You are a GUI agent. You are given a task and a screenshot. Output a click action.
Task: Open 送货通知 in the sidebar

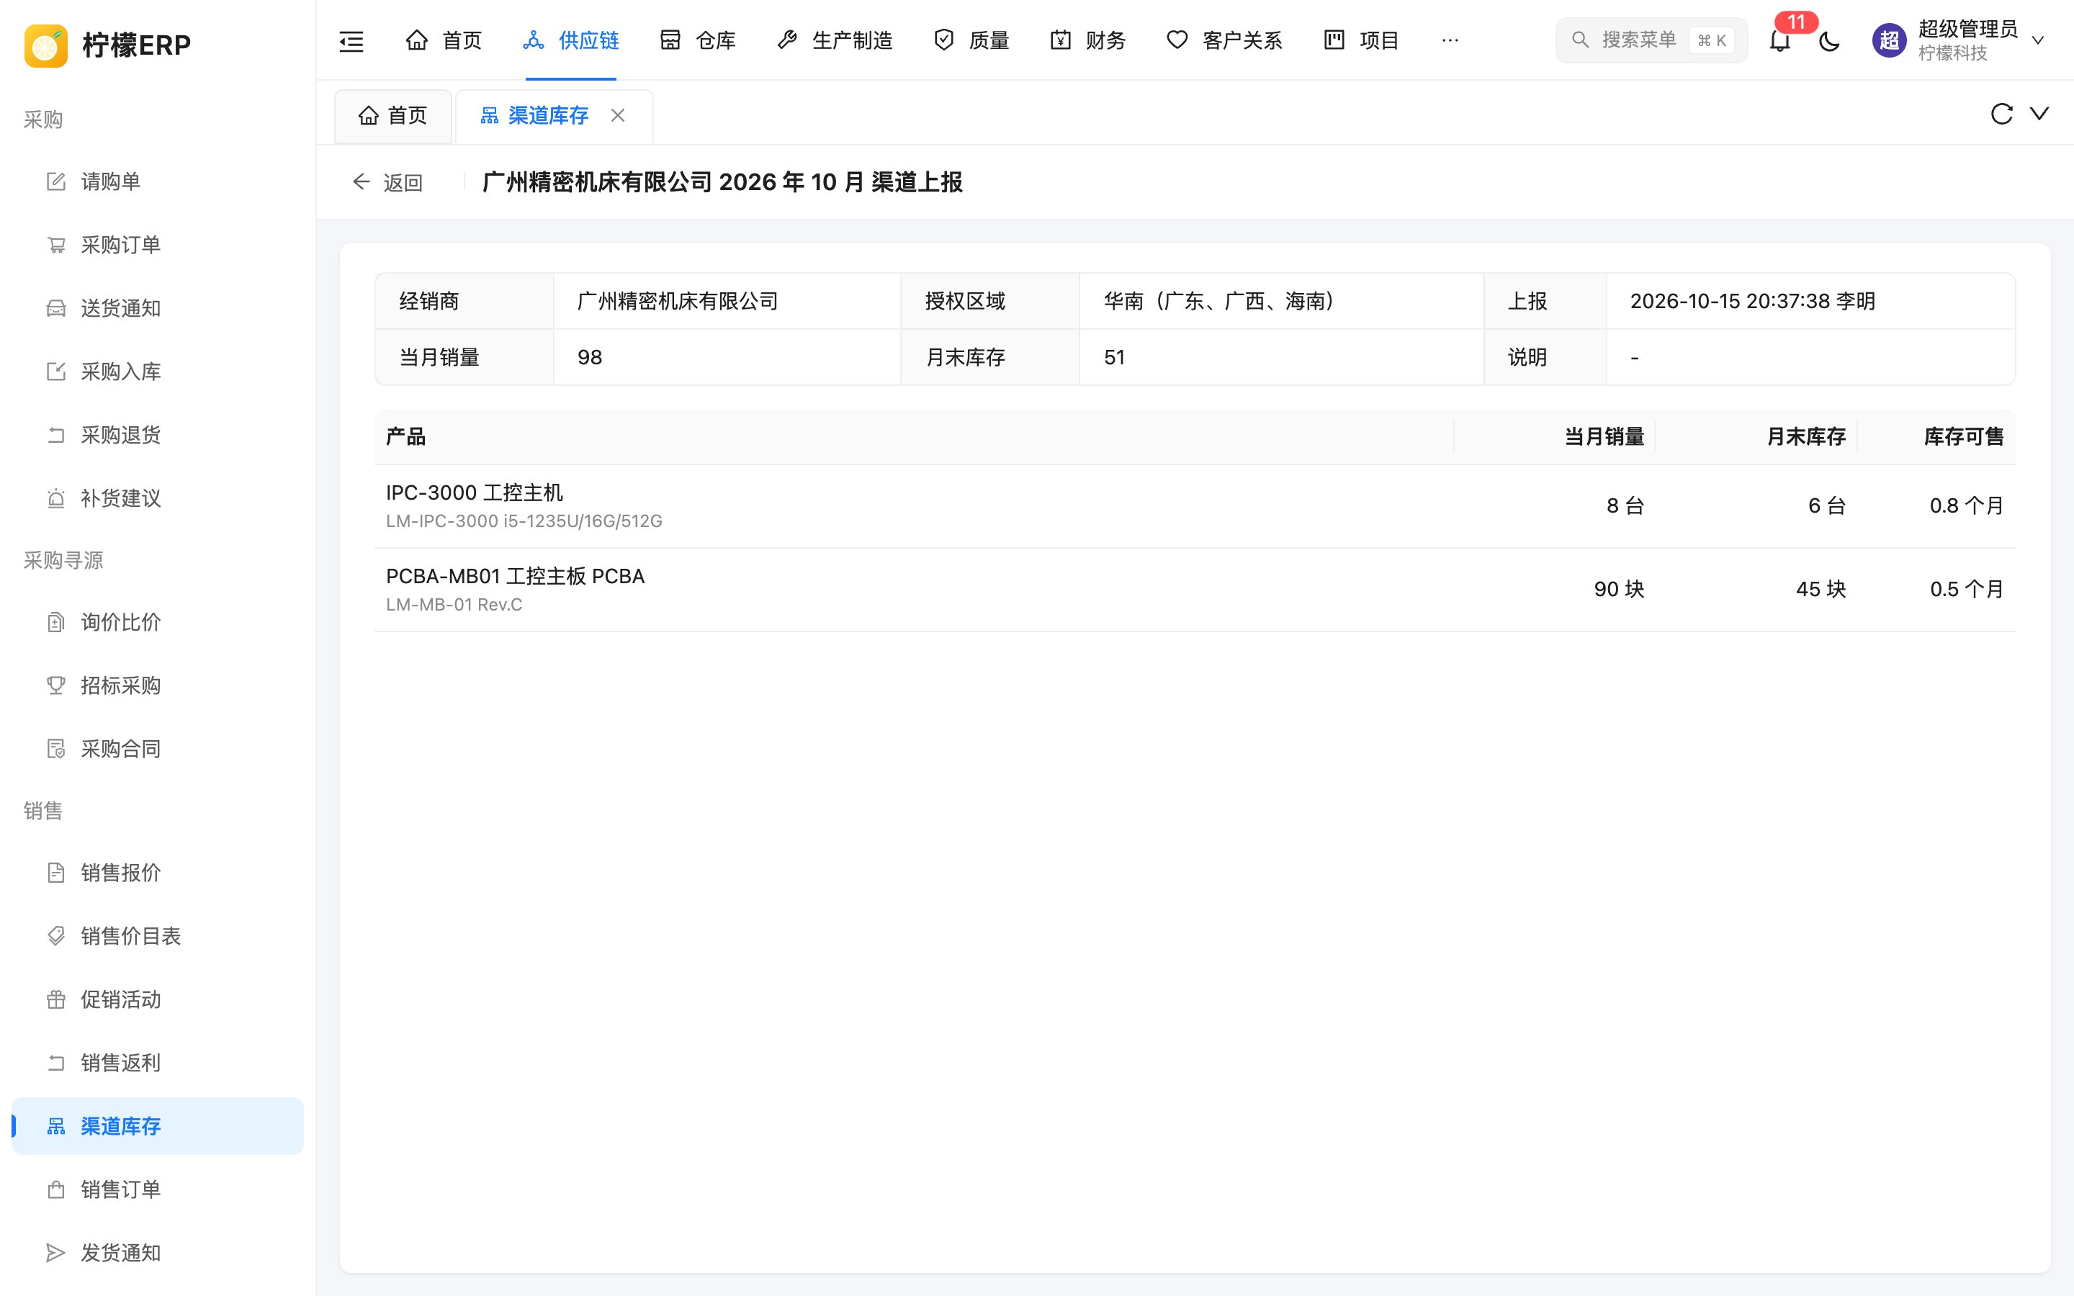(158, 309)
